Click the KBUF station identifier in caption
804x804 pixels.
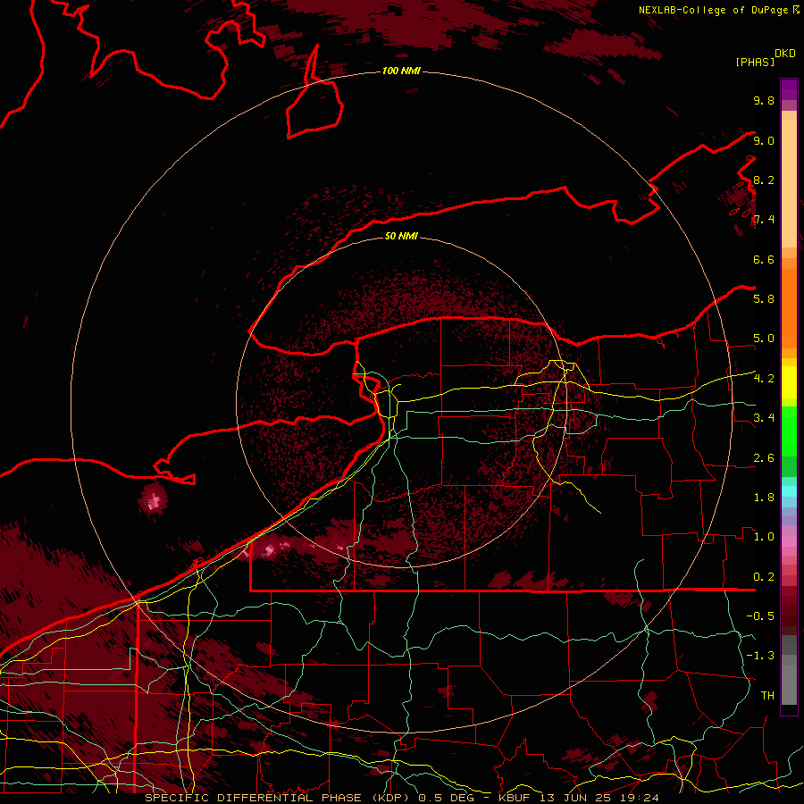[x=514, y=798]
